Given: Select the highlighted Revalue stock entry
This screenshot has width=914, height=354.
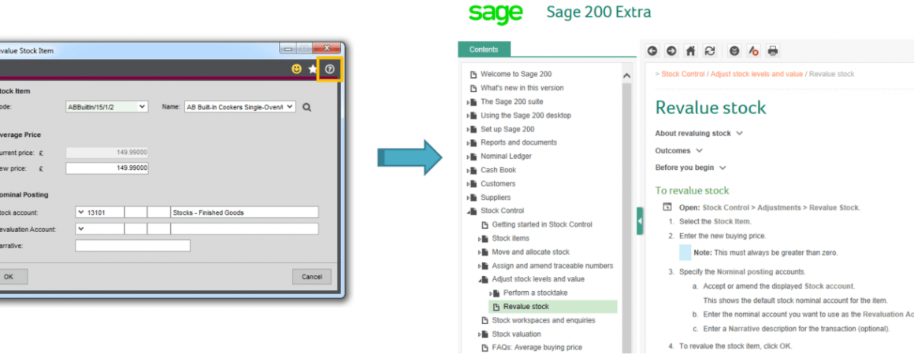Looking at the screenshot, I should pyautogui.click(x=552, y=307).
